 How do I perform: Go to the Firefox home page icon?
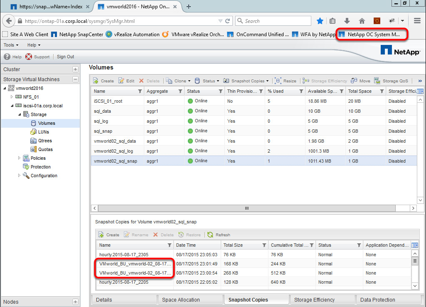click(362, 21)
